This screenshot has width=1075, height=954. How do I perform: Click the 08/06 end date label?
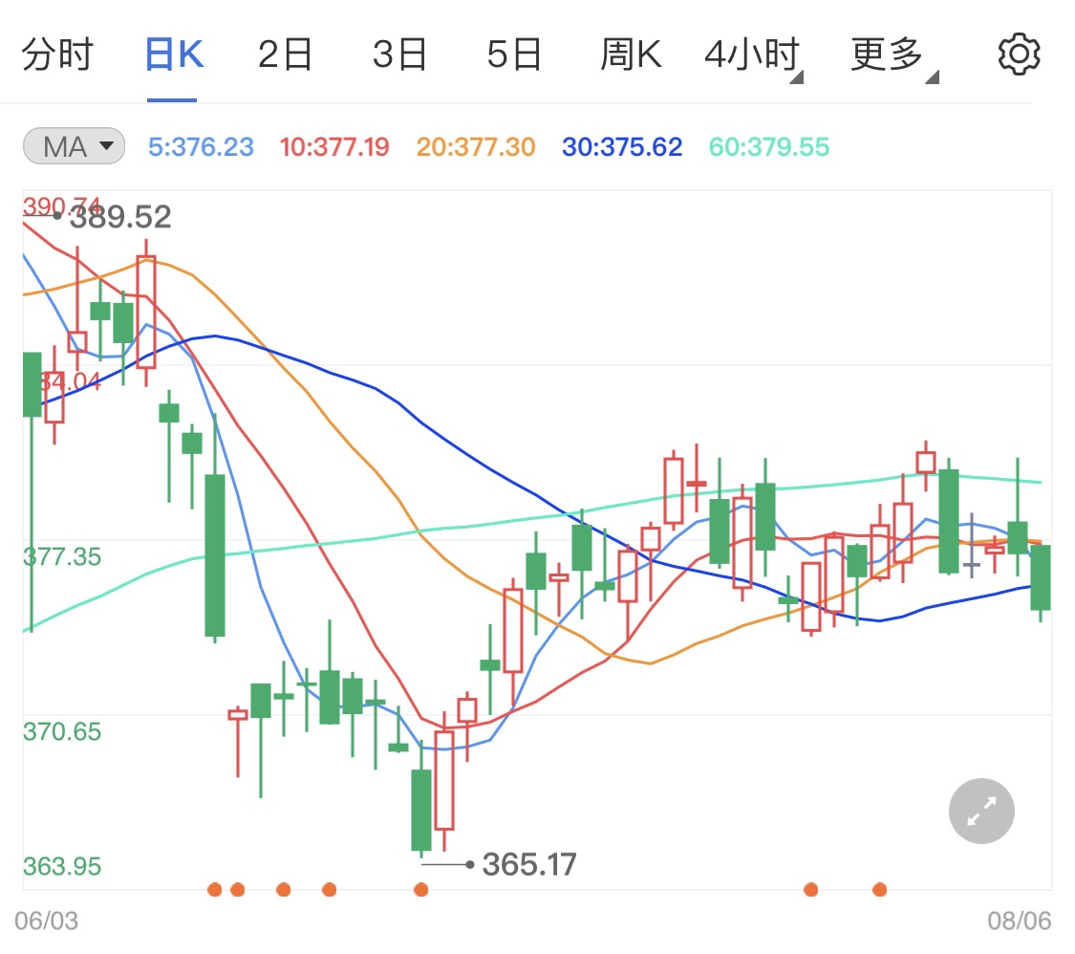1019,921
